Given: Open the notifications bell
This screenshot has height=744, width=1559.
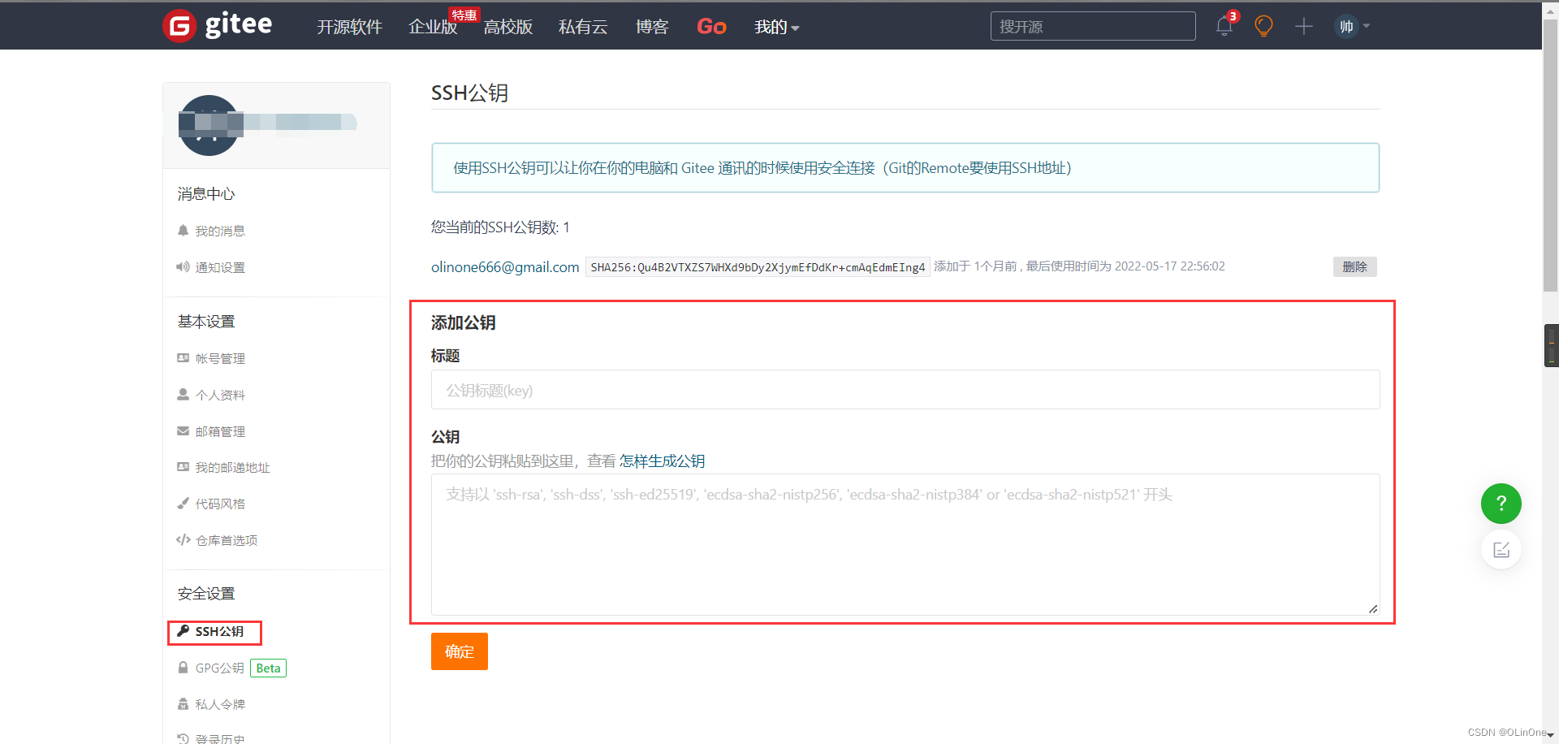Looking at the screenshot, I should pyautogui.click(x=1224, y=26).
